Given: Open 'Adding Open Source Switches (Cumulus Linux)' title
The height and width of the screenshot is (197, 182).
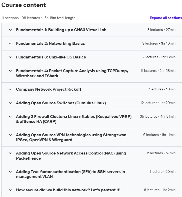Looking at the screenshot, I should pyautogui.click(x=61, y=103).
